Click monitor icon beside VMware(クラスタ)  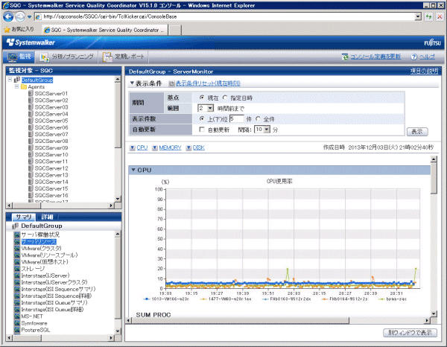tap(17, 249)
